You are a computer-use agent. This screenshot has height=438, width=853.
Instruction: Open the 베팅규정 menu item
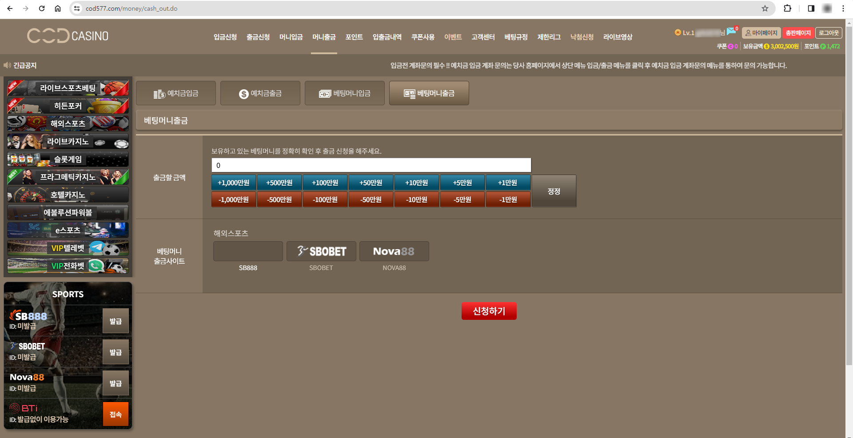(x=516, y=37)
